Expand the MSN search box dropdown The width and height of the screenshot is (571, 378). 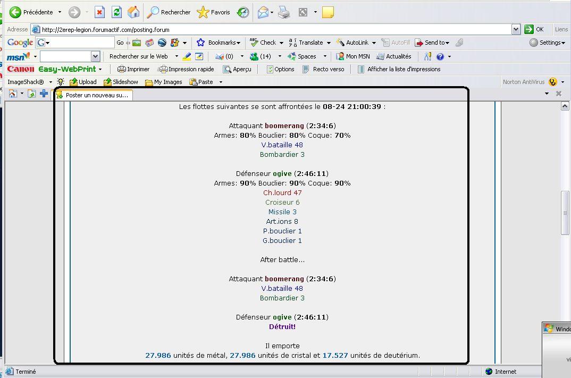pyautogui.click(x=95, y=56)
